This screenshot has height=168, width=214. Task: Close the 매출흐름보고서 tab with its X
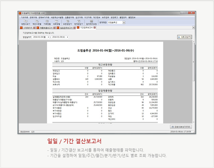tap(54, 28)
